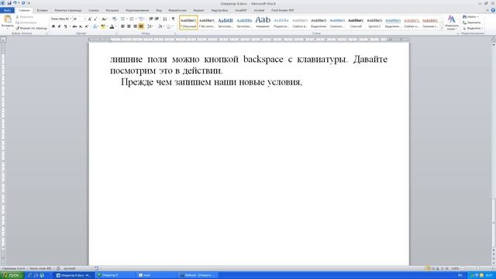Open the Line Spacing dropdown

(150, 26)
